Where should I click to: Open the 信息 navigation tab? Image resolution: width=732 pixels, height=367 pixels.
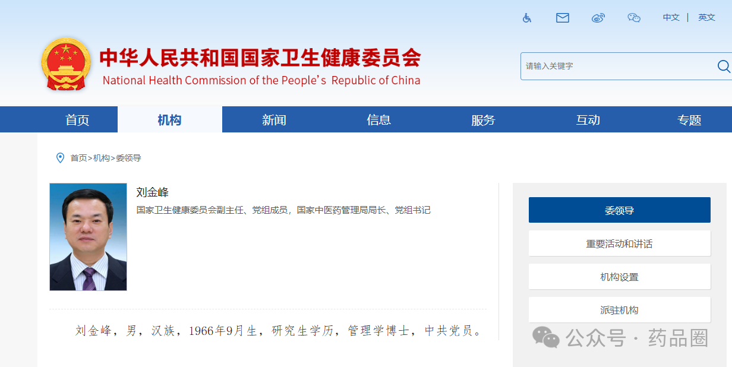(378, 120)
